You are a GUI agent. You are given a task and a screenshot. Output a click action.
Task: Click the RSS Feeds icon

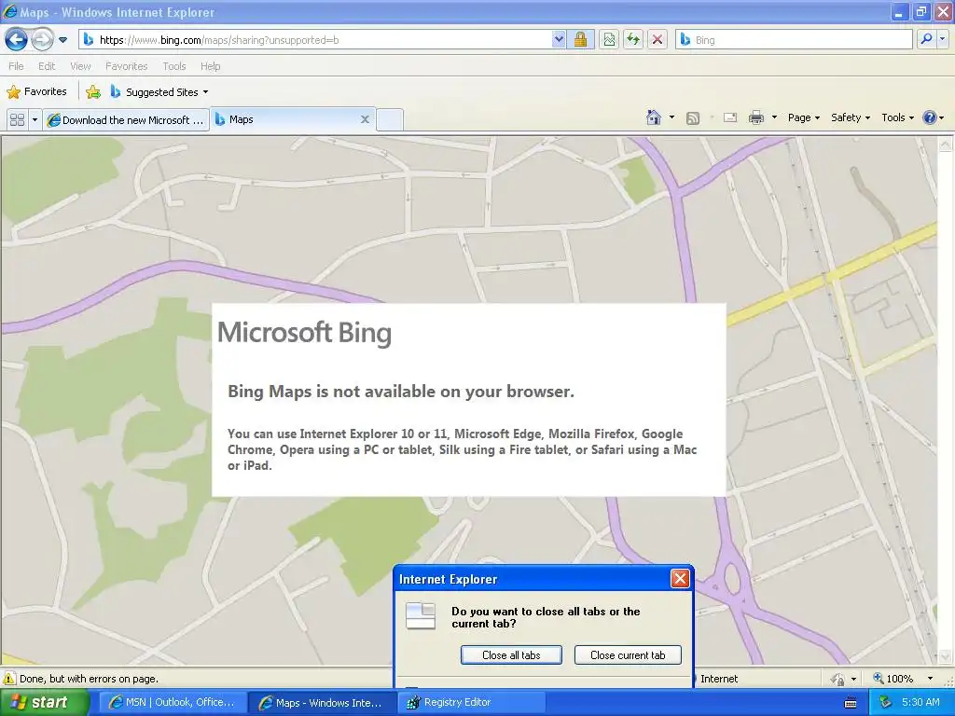click(693, 118)
